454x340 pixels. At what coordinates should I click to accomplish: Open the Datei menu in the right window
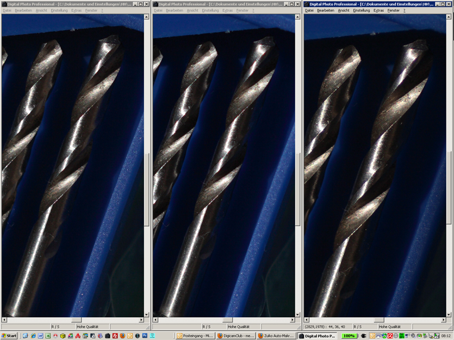(309, 10)
